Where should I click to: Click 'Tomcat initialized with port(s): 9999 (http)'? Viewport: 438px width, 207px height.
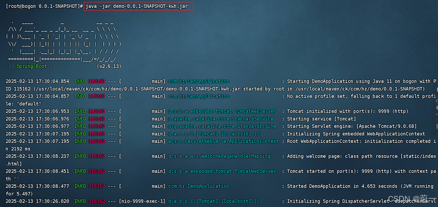point(348,111)
